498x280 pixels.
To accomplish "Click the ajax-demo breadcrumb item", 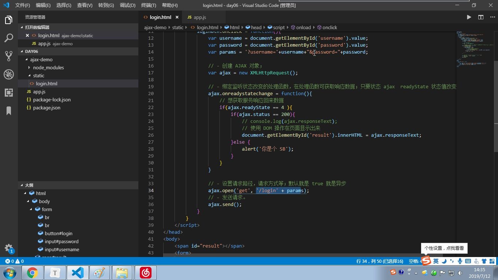I will pos(155,27).
